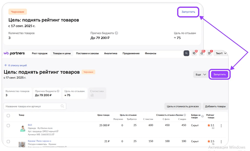250x151 pixels.
Task: Click the Цель по отзывам ≈ 75 tile
Action: point(75,93)
